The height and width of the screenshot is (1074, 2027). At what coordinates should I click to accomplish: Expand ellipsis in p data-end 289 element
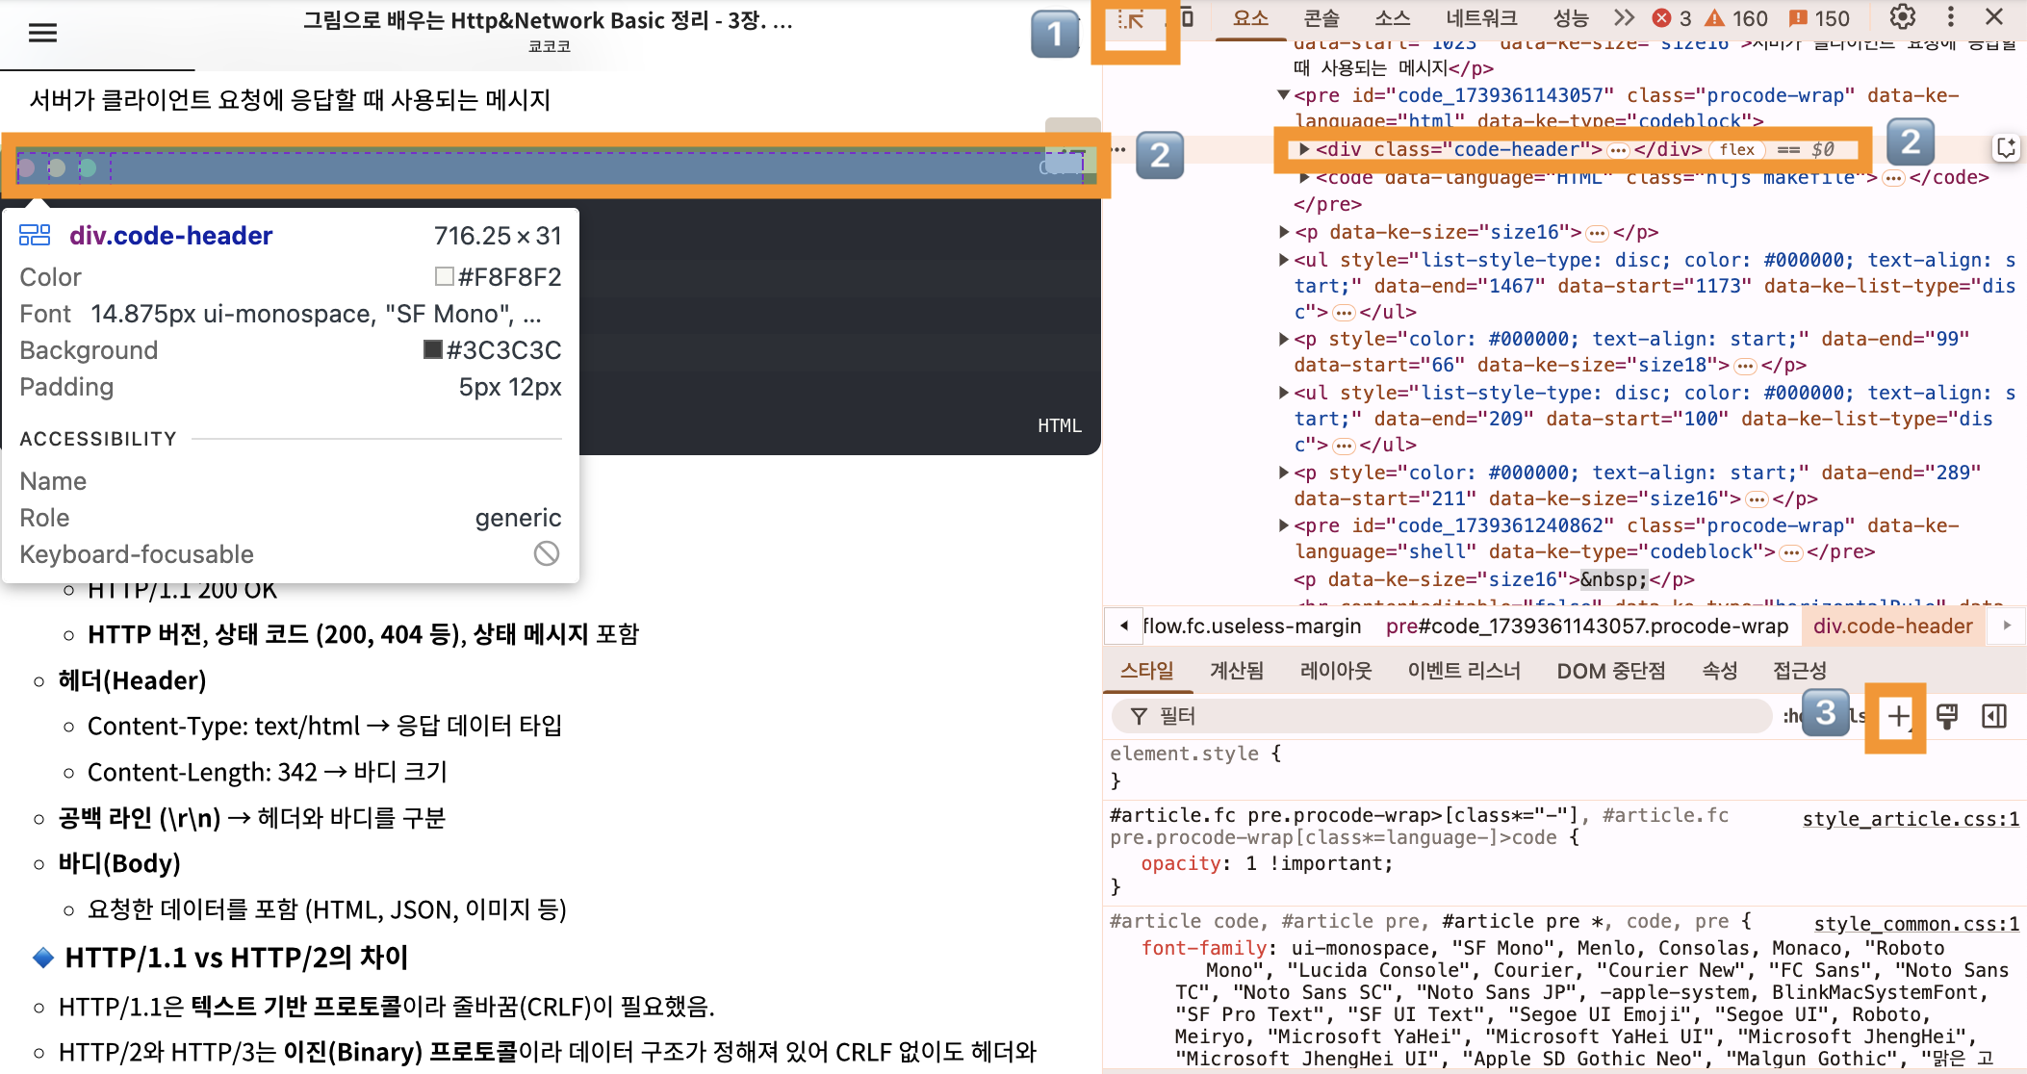[x=1757, y=499]
